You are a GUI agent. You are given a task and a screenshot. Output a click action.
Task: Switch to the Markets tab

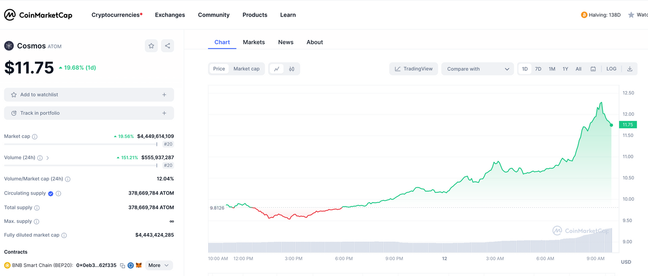(254, 42)
